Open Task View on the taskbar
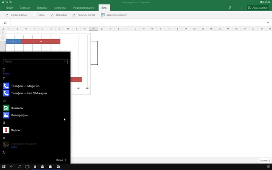The height and width of the screenshot is (170, 272). tap(27, 167)
